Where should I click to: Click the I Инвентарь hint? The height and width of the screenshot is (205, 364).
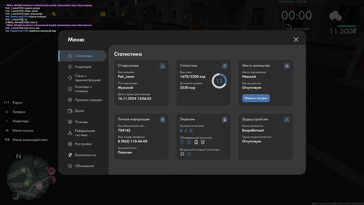(16, 121)
